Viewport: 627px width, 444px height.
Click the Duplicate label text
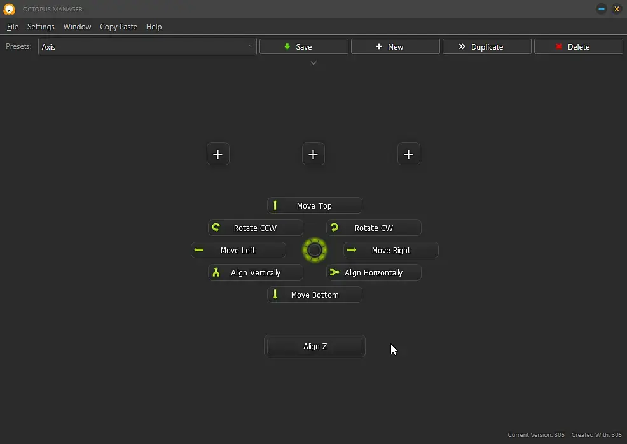(487, 47)
